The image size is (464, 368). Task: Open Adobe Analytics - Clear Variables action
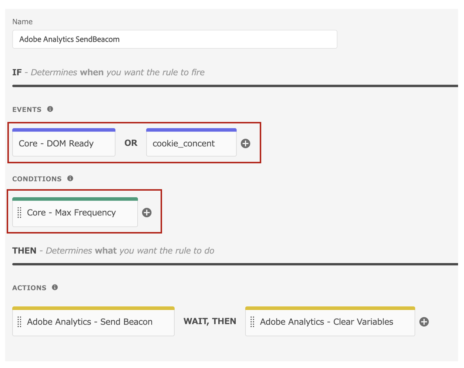pyautogui.click(x=330, y=321)
